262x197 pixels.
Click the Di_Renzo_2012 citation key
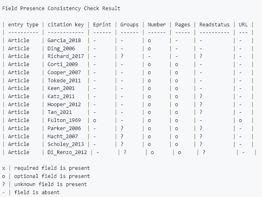[x=67, y=152]
